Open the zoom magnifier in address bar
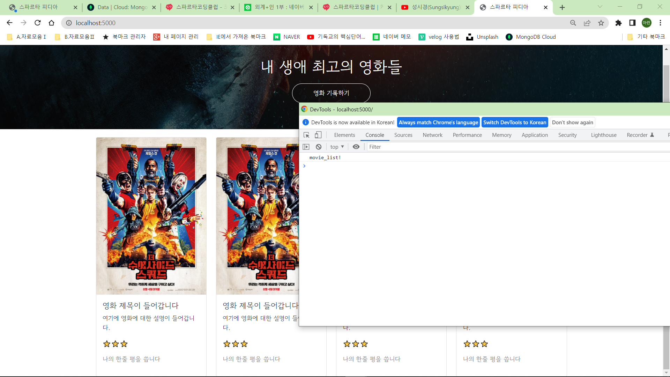 point(573,23)
